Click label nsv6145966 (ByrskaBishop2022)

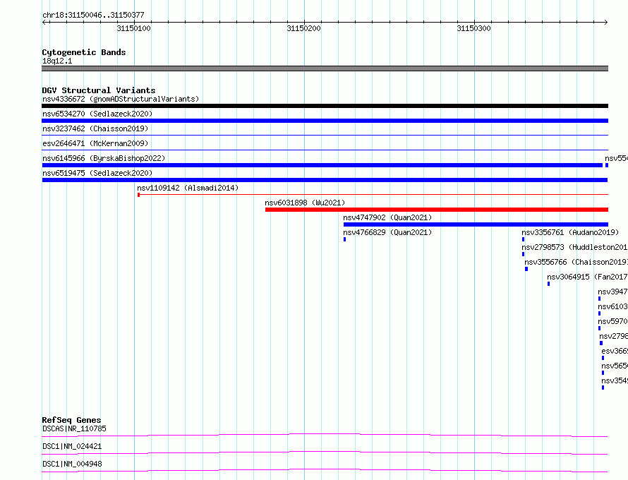104,158
